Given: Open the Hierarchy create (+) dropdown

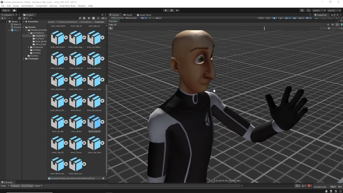Looking at the screenshot, I should pos(3,18).
